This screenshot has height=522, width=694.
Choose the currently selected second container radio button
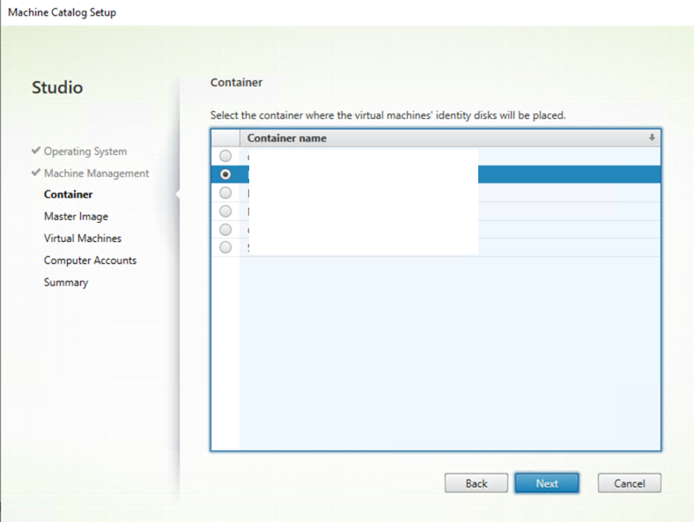tap(225, 174)
